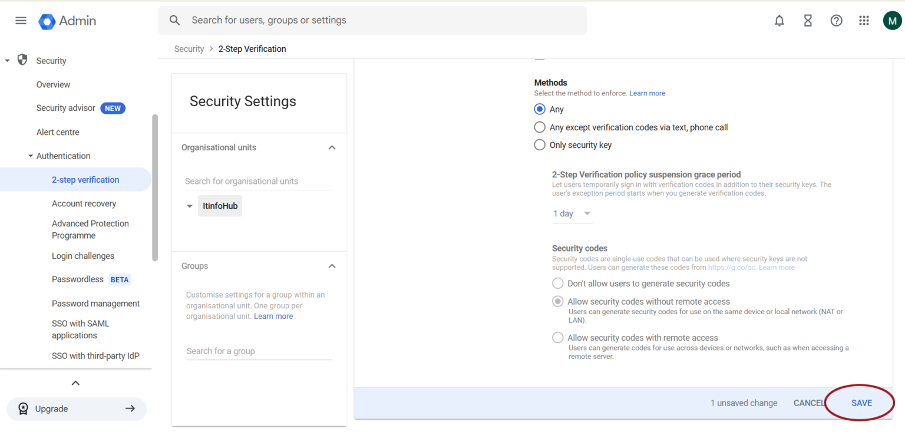Enable security codes with remote access
Screen dimensions: 905x435
point(557,337)
